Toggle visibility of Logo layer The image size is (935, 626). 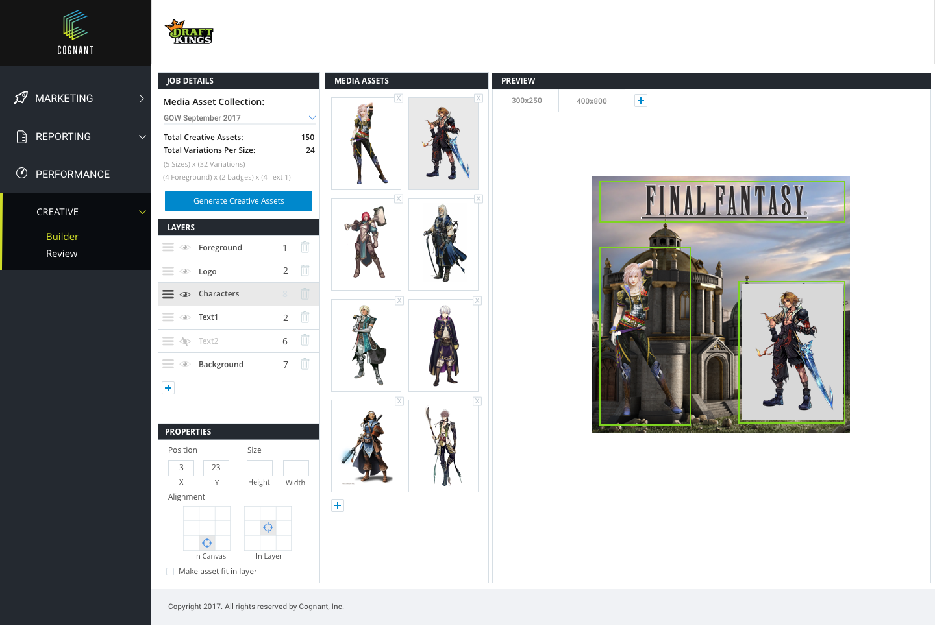coord(185,271)
